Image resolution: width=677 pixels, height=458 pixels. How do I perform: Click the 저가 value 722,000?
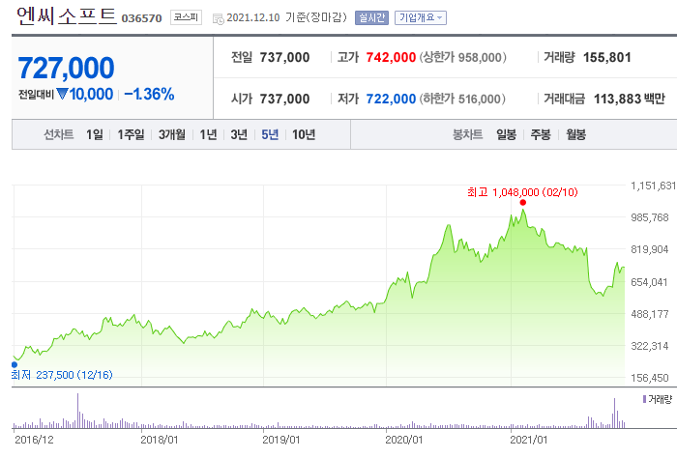(391, 99)
